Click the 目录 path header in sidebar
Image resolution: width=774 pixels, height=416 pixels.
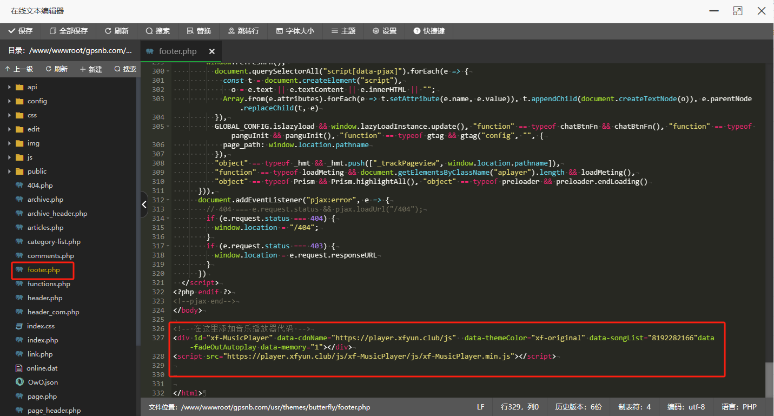pyautogui.click(x=70, y=51)
